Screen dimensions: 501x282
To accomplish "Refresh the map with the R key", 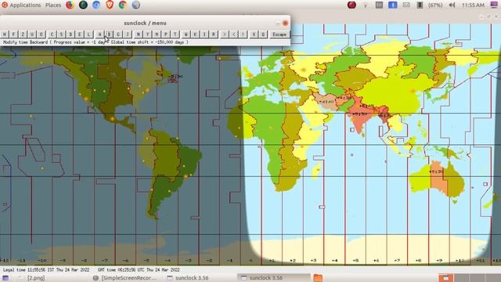I will click(x=214, y=34).
